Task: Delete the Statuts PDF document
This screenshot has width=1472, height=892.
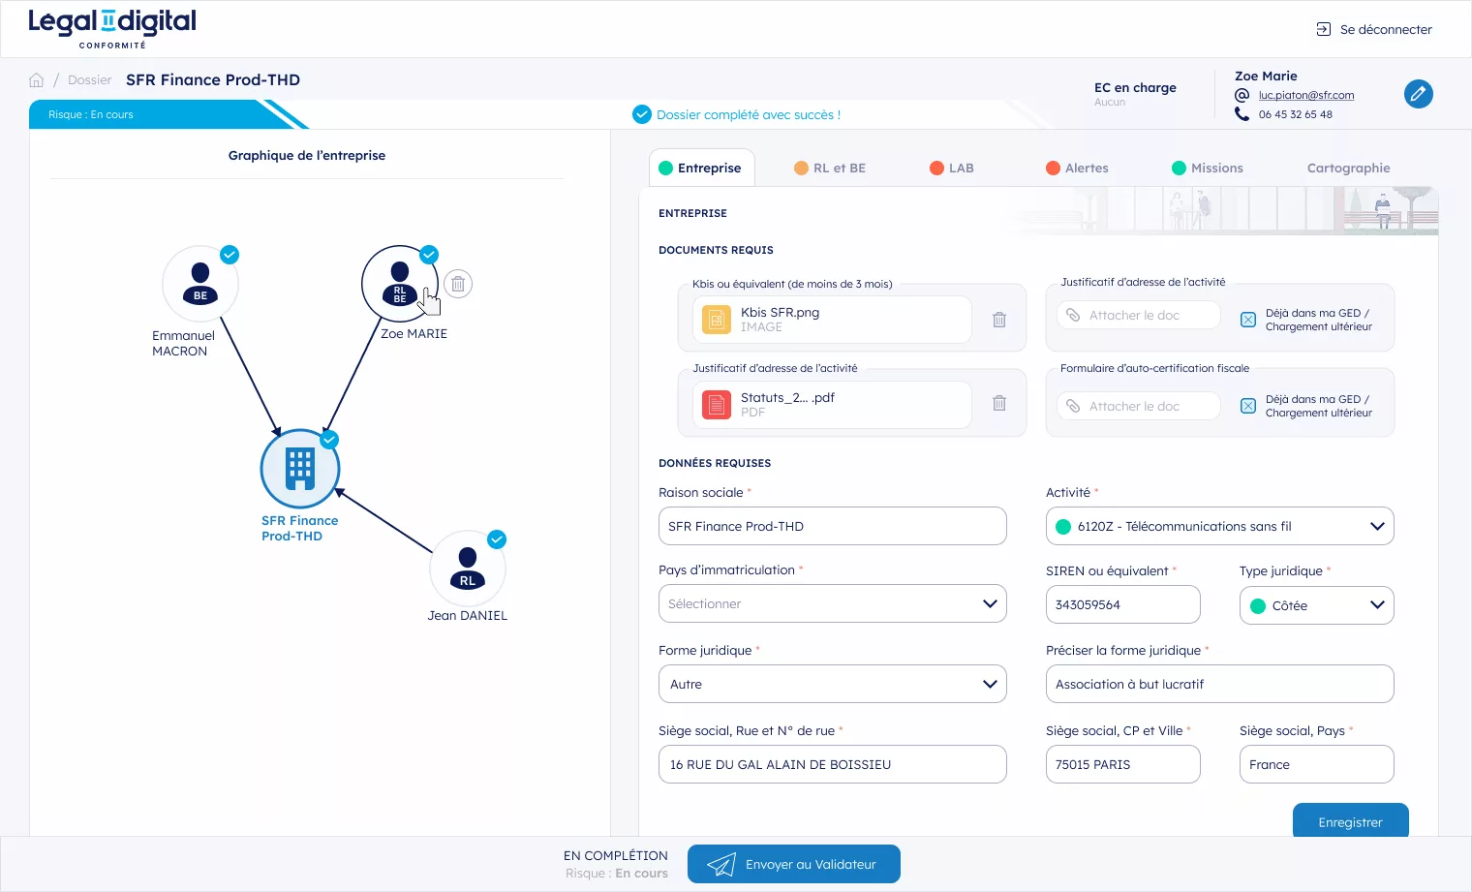Action: coord(999,404)
